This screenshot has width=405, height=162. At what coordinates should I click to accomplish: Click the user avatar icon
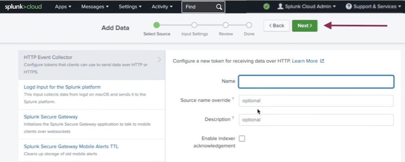(280, 6)
